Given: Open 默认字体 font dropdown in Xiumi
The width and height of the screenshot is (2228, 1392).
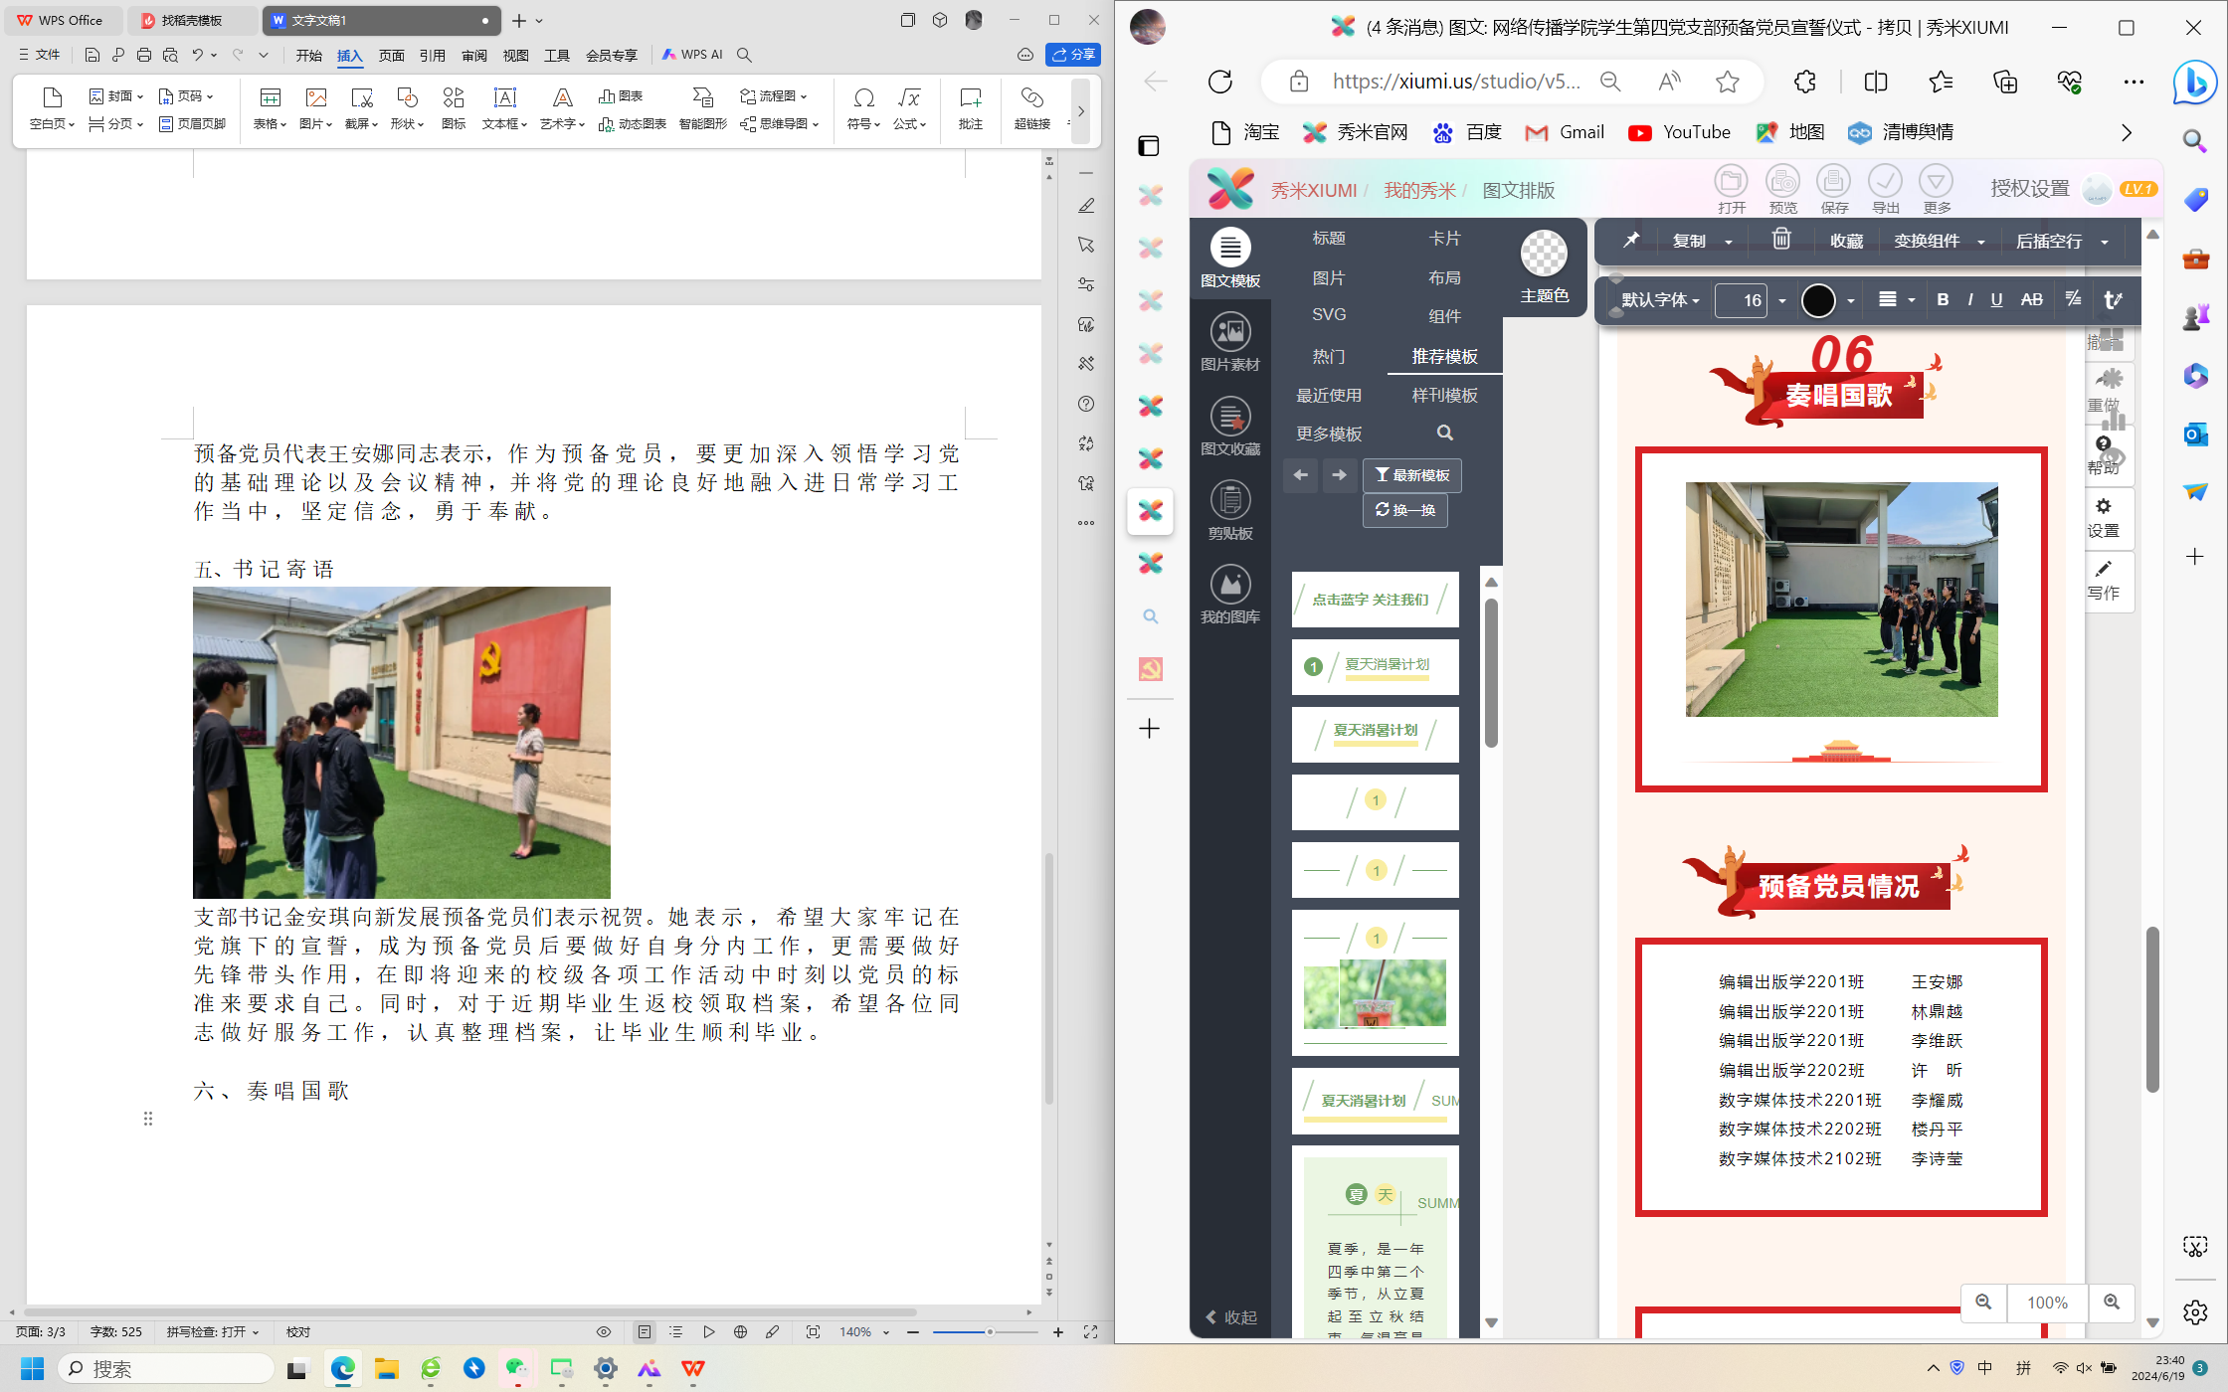Looking at the screenshot, I should 1660,299.
